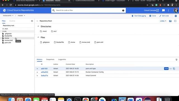Open .gitignore in Files section

pos(45,42)
